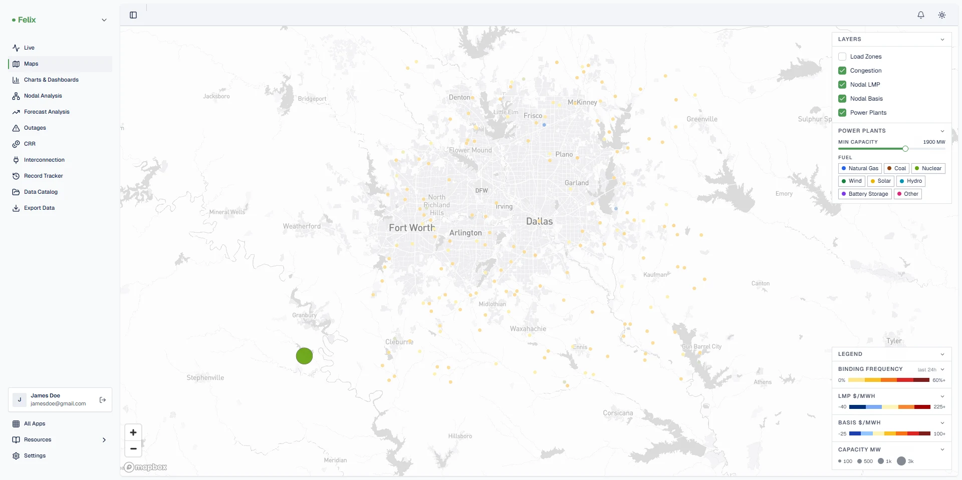
Task: Open All Apps
Action: (x=60, y=424)
